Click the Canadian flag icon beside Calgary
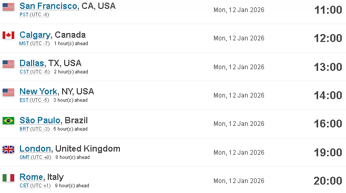The width and height of the screenshot is (346, 193). pos(8,35)
